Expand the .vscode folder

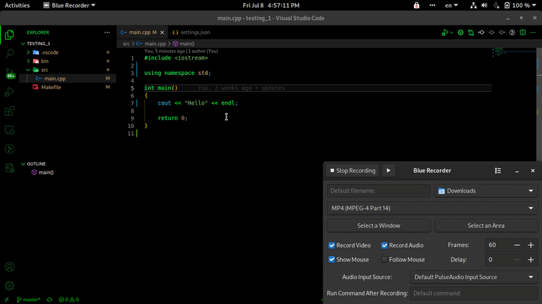28,53
